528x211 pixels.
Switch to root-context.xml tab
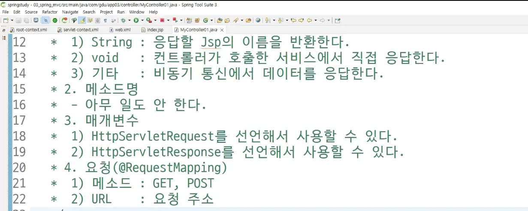coord(28,30)
